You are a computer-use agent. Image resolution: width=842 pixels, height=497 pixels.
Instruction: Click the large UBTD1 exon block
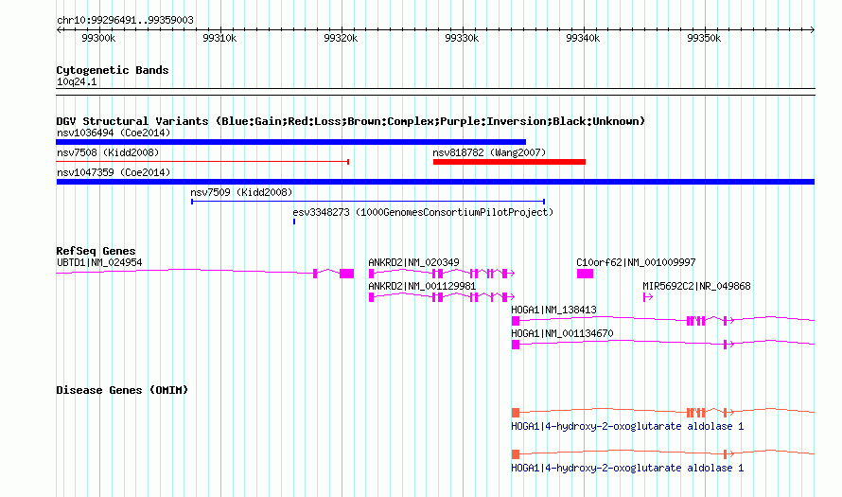pos(347,274)
